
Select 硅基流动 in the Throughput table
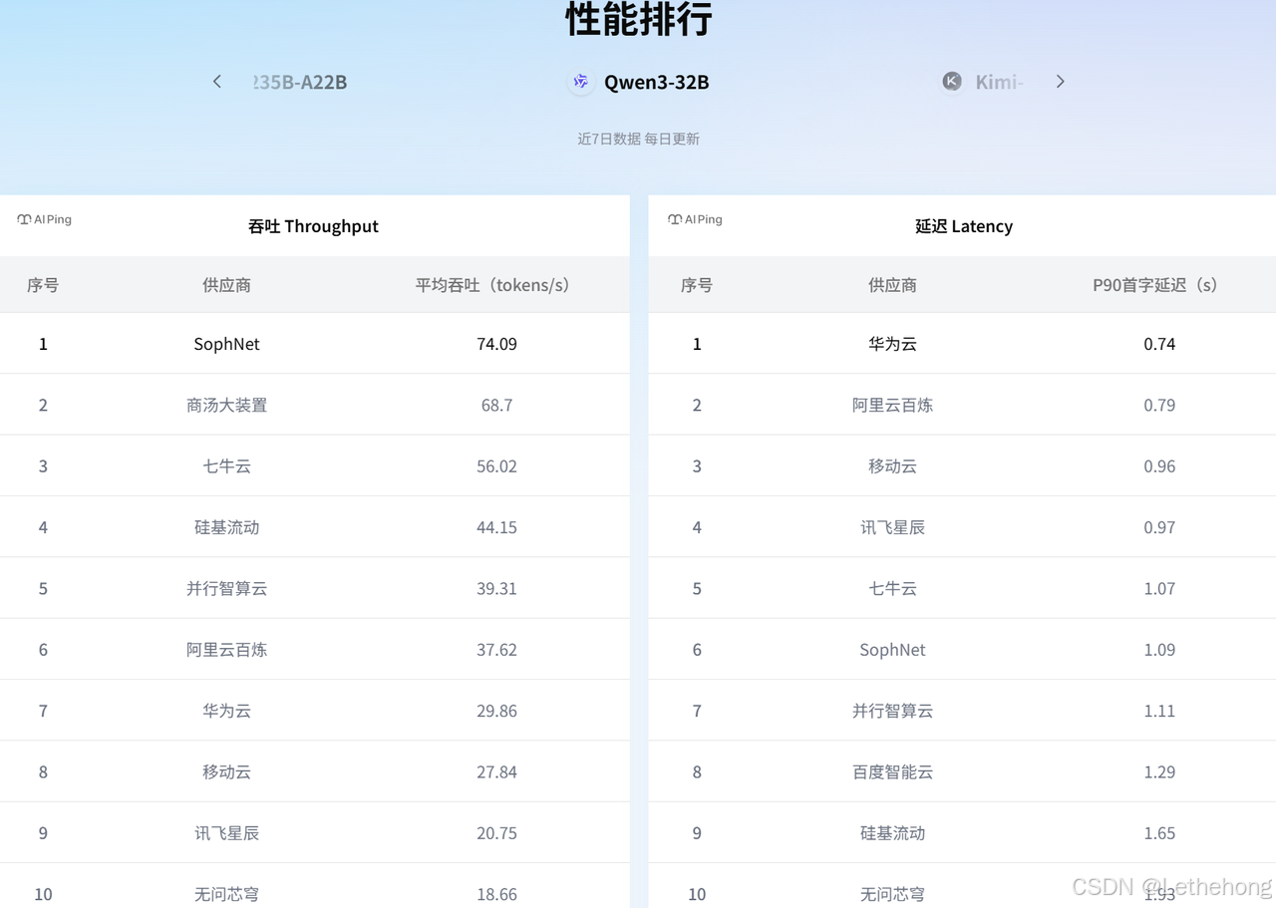click(226, 527)
